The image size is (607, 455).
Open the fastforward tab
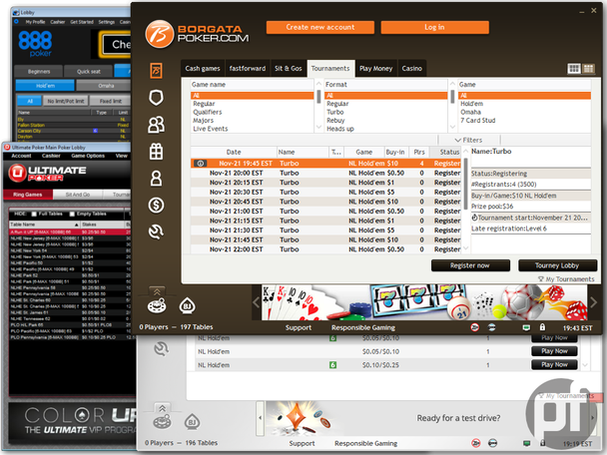[x=248, y=69]
